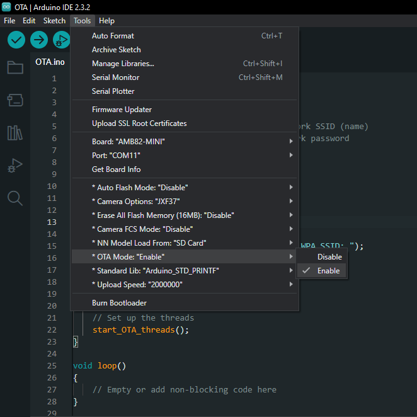This screenshot has height=417, width=417.
Task: Open the Sketchbook folder sidebar icon
Action: click(15, 67)
